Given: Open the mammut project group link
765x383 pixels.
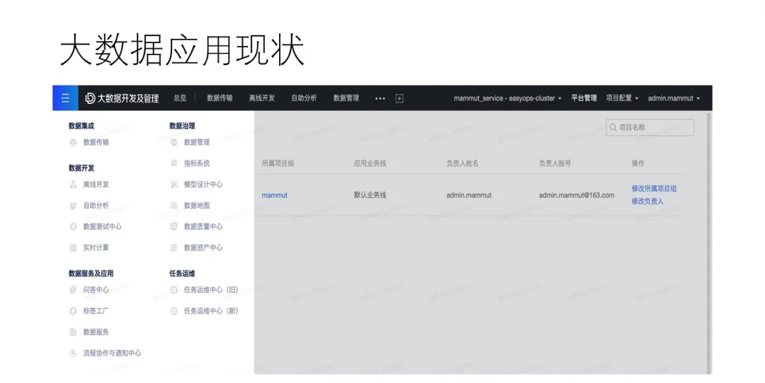Looking at the screenshot, I should coord(275,195).
